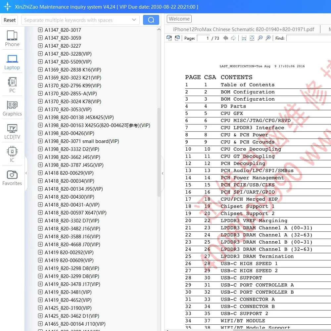Focus the keyword search field
Image resolution: width=331 pixels, height=331 pixels.
click(x=77, y=20)
